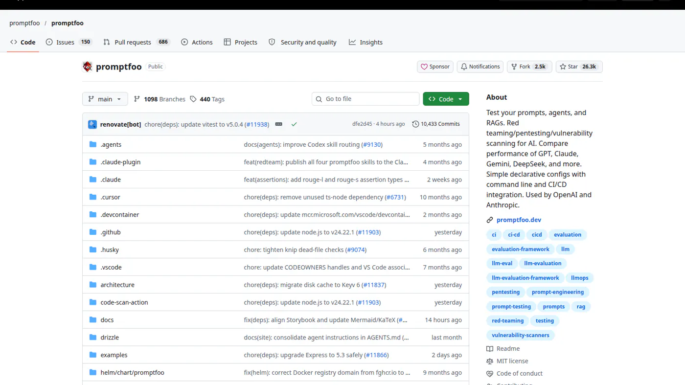The image size is (685, 385).
Task: Select the llm-evaluation-framework topic tag
Action: [x=525, y=278]
